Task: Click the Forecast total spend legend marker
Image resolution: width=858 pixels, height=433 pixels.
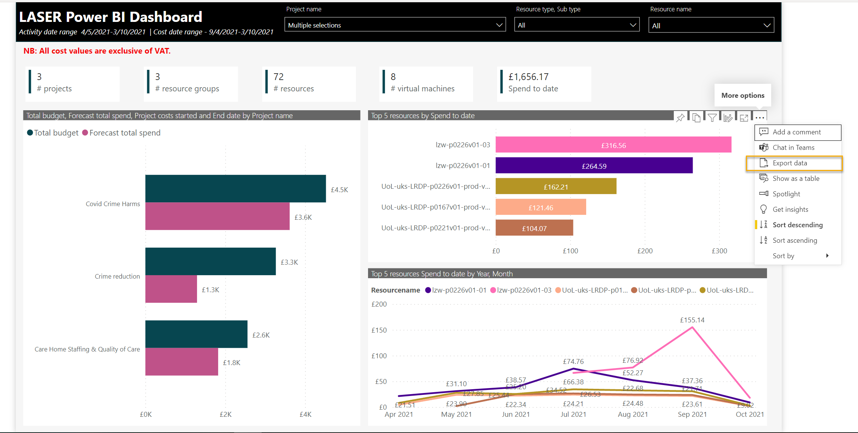Action: pyautogui.click(x=85, y=133)
